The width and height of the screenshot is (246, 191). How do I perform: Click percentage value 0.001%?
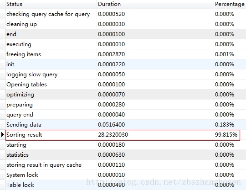(x=225, y=54)
